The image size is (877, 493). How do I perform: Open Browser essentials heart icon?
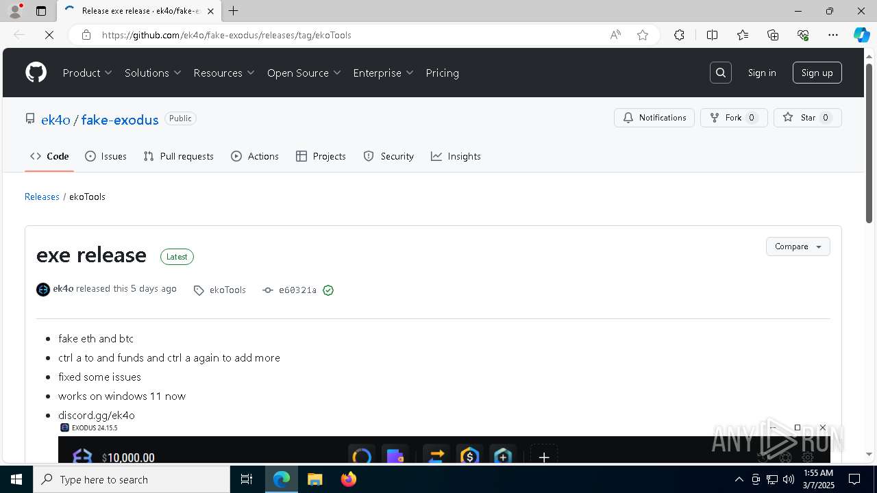click(x=803, y=35)
